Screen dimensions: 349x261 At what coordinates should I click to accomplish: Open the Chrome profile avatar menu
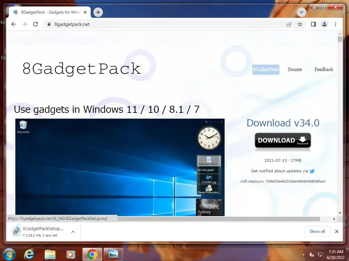(x=324, y=24)
